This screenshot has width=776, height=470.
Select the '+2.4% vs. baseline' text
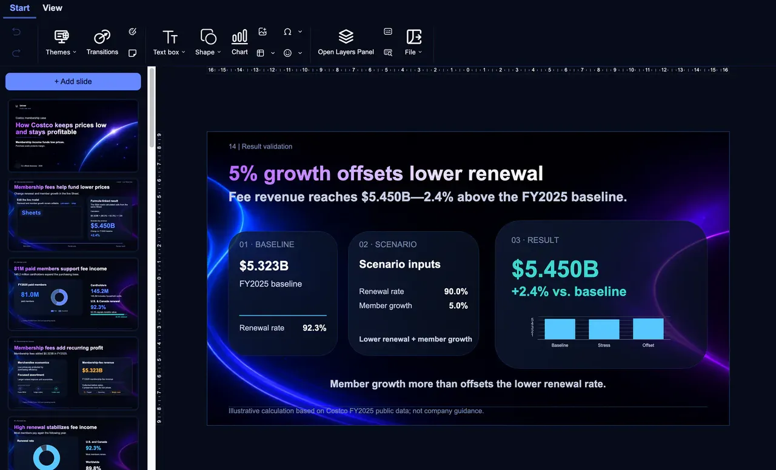tap(569, 291)
